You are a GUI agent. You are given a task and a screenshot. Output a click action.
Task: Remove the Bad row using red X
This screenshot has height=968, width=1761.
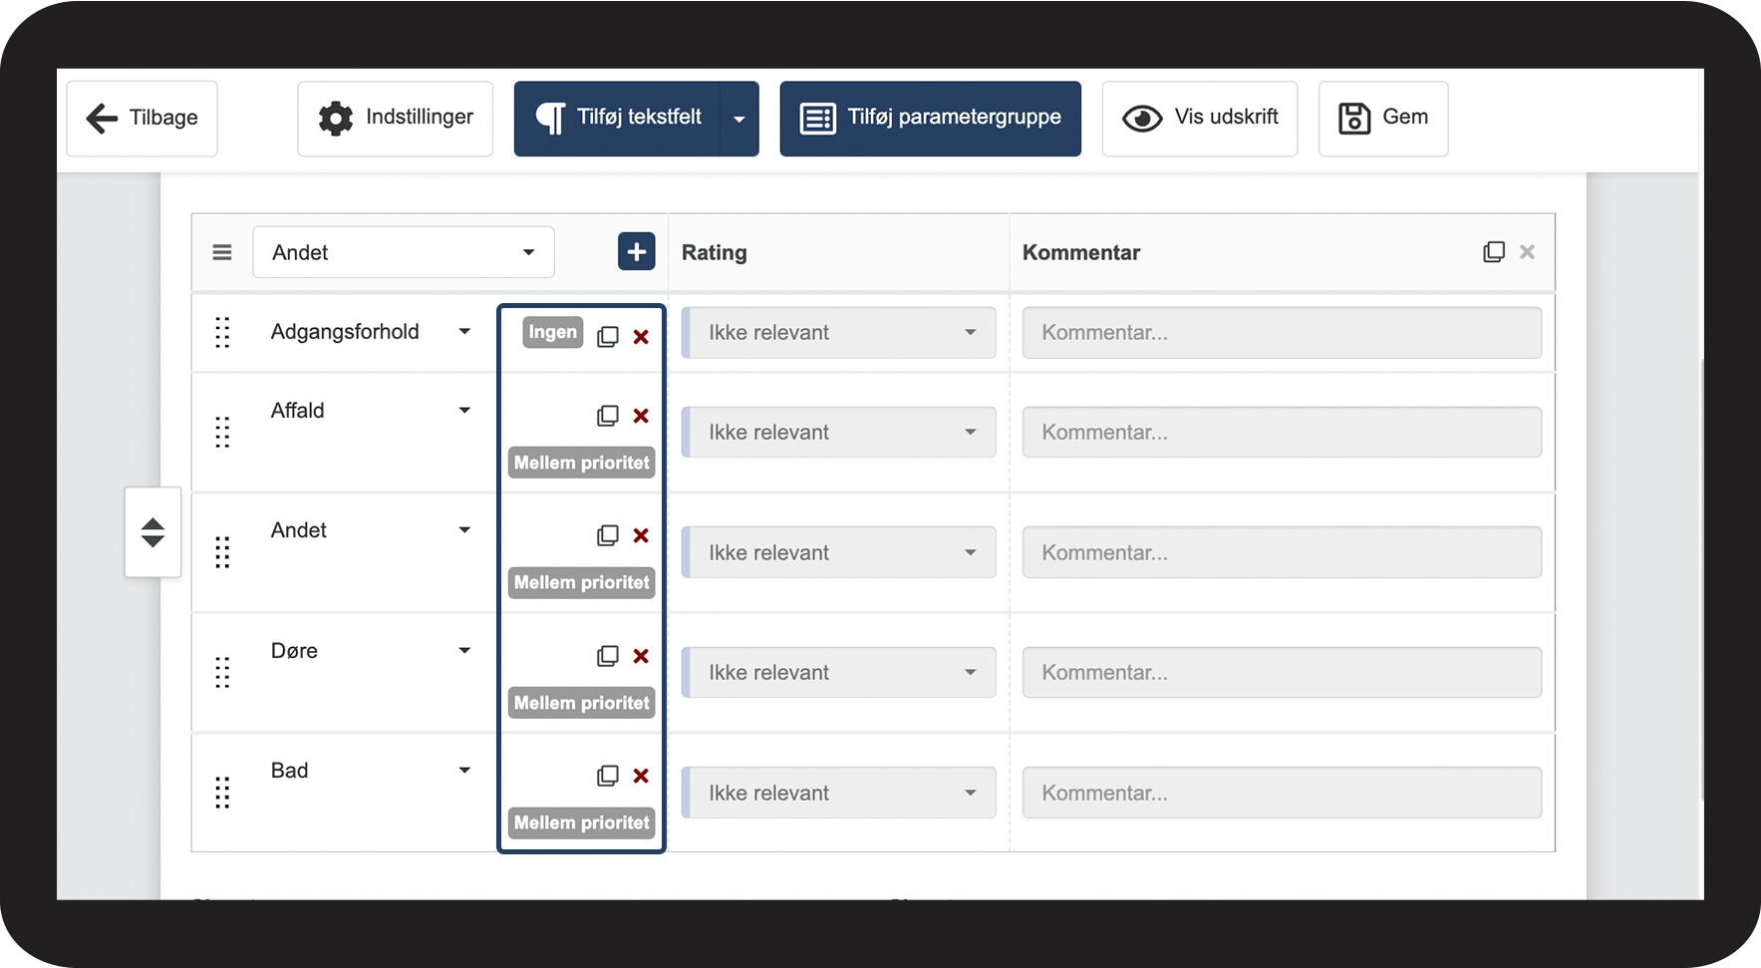click(641, 776)
